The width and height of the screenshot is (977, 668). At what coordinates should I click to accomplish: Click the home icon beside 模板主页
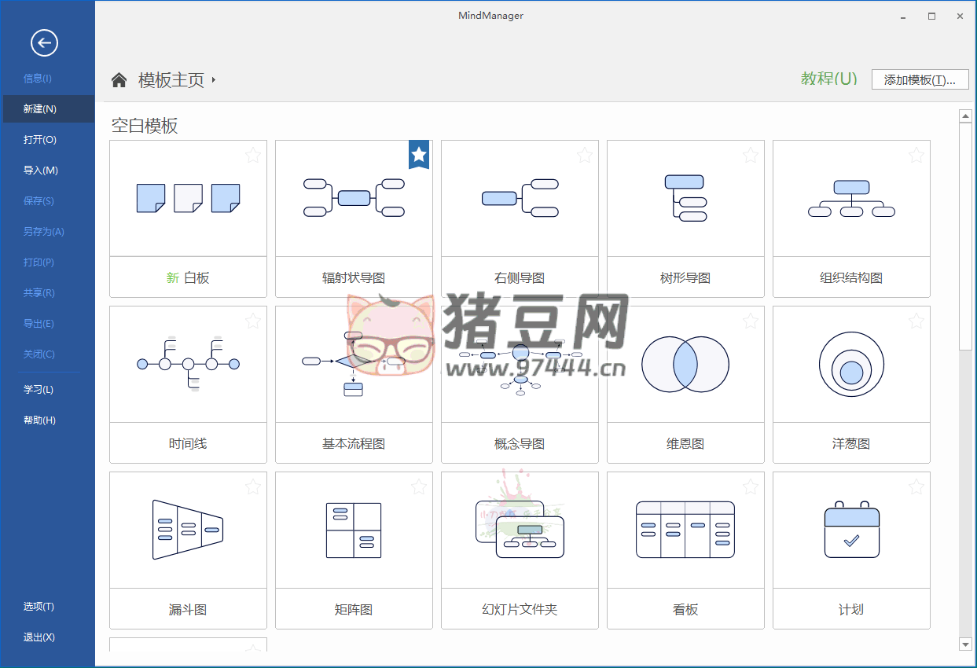(x=119, y=79)
